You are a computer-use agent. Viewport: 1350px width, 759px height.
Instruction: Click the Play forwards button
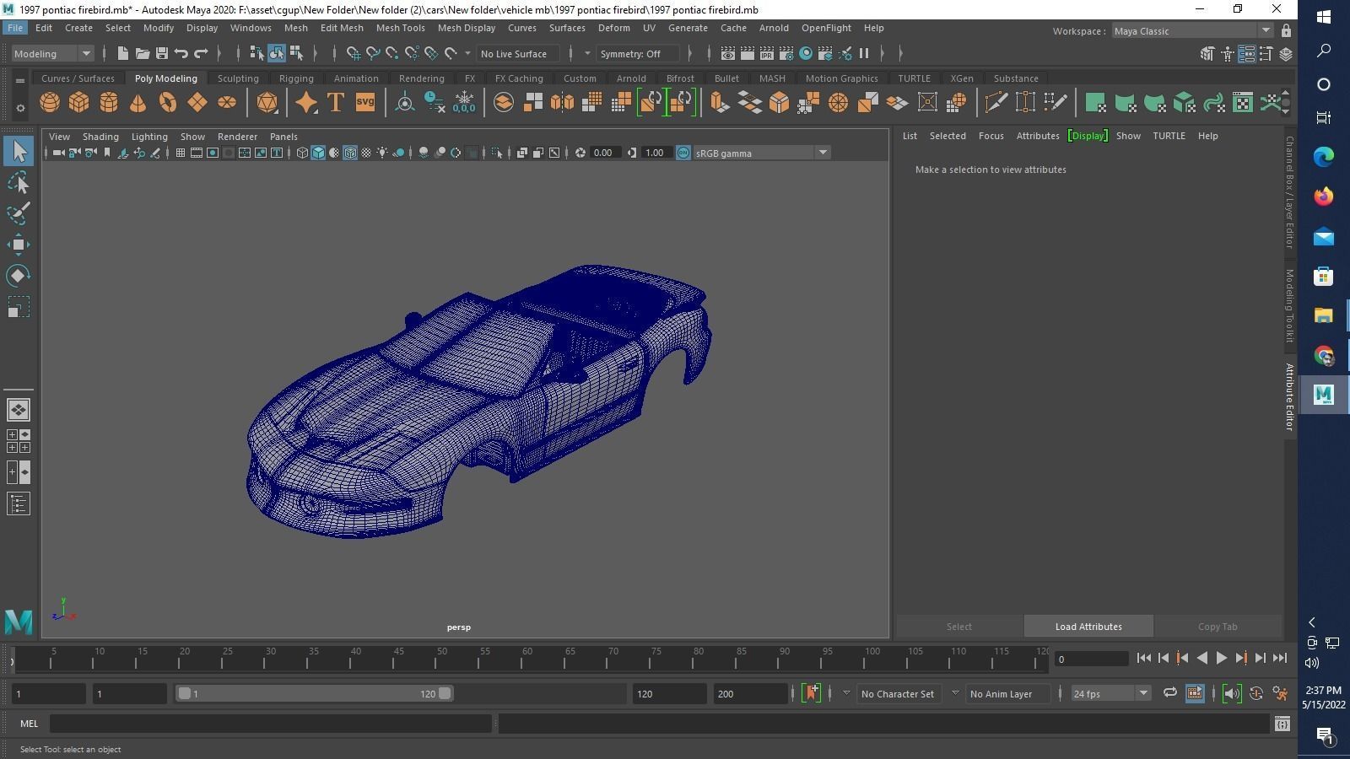tap(1221, 658)
